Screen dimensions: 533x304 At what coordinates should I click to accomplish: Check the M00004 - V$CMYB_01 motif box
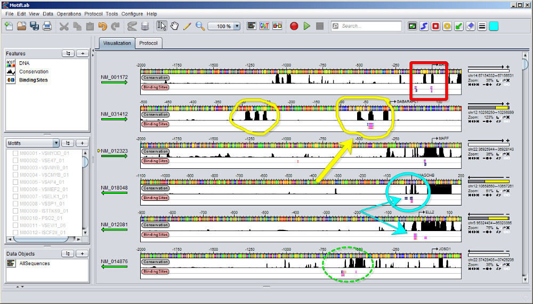point(15,175)
